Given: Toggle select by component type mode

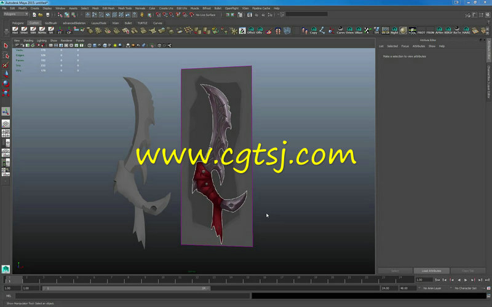Looking at the screenshot, I should click(x=73, y=15).
